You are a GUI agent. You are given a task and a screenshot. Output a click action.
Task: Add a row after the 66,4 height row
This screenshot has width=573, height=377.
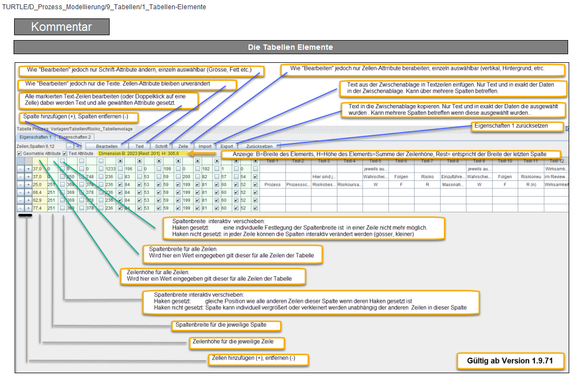click(x=28, y=192)
